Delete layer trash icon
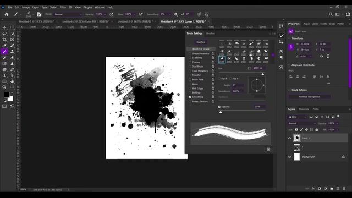Viewport: 352px width, 198px height. tap(344, 189)
